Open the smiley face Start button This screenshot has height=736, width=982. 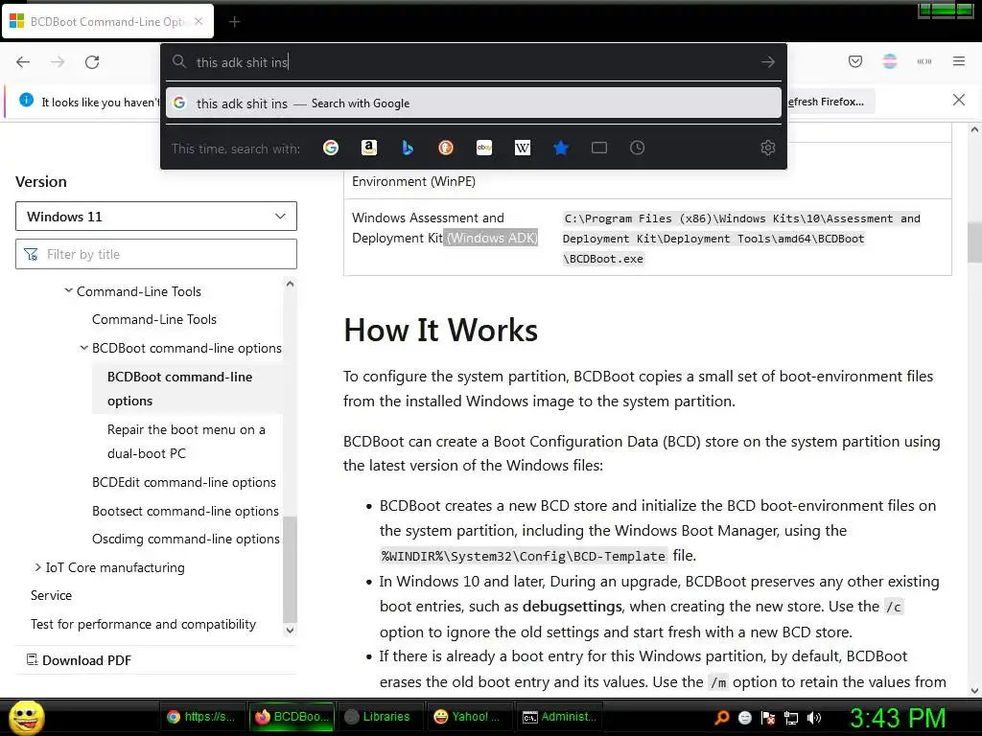pyautogui.click(x=26, y=717)
